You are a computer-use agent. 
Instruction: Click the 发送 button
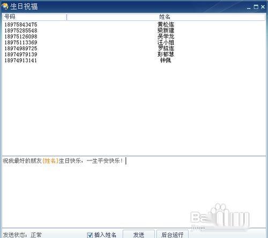[x=139, y=234]
